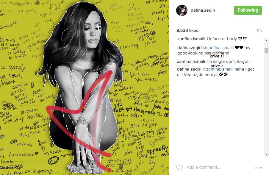Open the three-dot more options menu

pyautogui.click(x=258, y=168)
